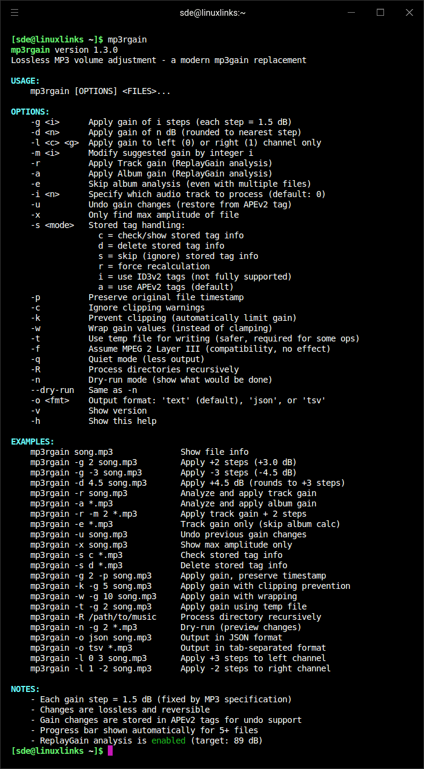Viewport: 424px width, 769px height.
Task: Maximize the terminal window
Action: point(380,12)
